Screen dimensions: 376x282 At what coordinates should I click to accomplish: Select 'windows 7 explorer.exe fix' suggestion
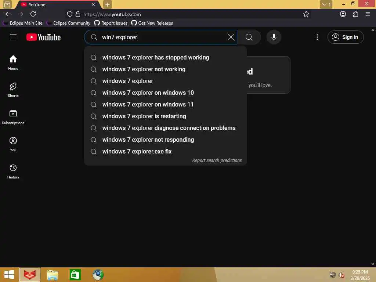(166, 152)
